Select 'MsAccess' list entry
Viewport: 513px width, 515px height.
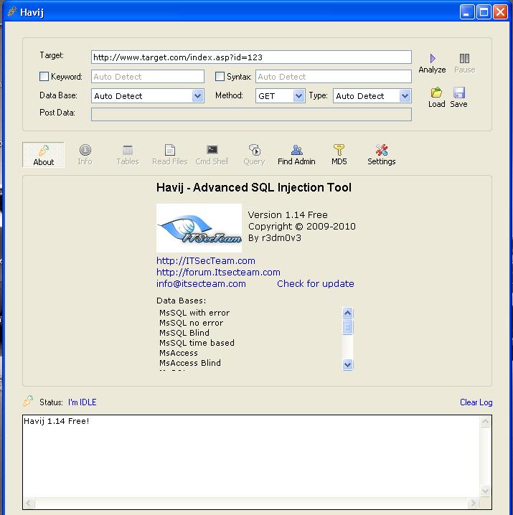click(x=179, y=353)
